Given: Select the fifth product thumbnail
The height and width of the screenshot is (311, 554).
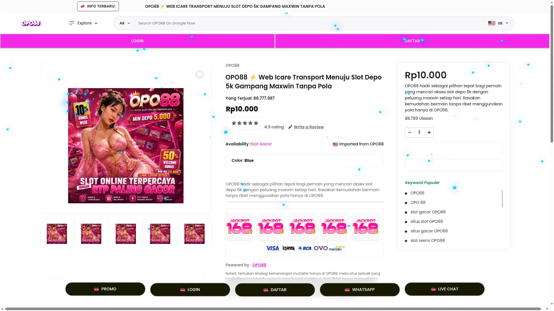Looking at the screenshot, I should click(194, 234).
